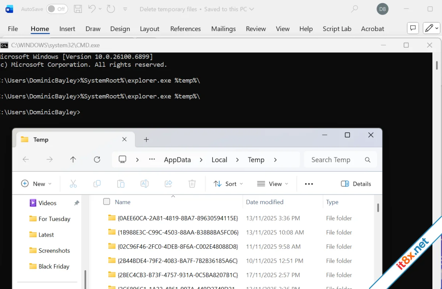Switch to the Mailings ribbon tab
This screenshot has width=442, height=289.
(x=224, y=29)
